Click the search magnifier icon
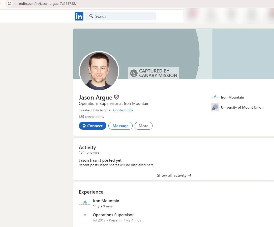The width and height of the screenshot is (274, 227). 91,16
